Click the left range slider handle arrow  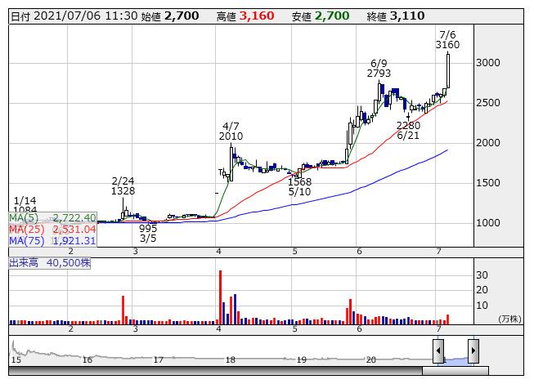click(438, 351)
